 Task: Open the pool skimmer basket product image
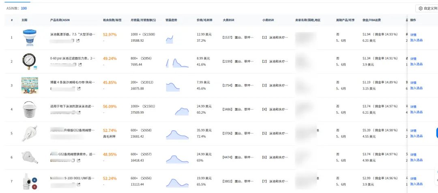pos(30,110)
